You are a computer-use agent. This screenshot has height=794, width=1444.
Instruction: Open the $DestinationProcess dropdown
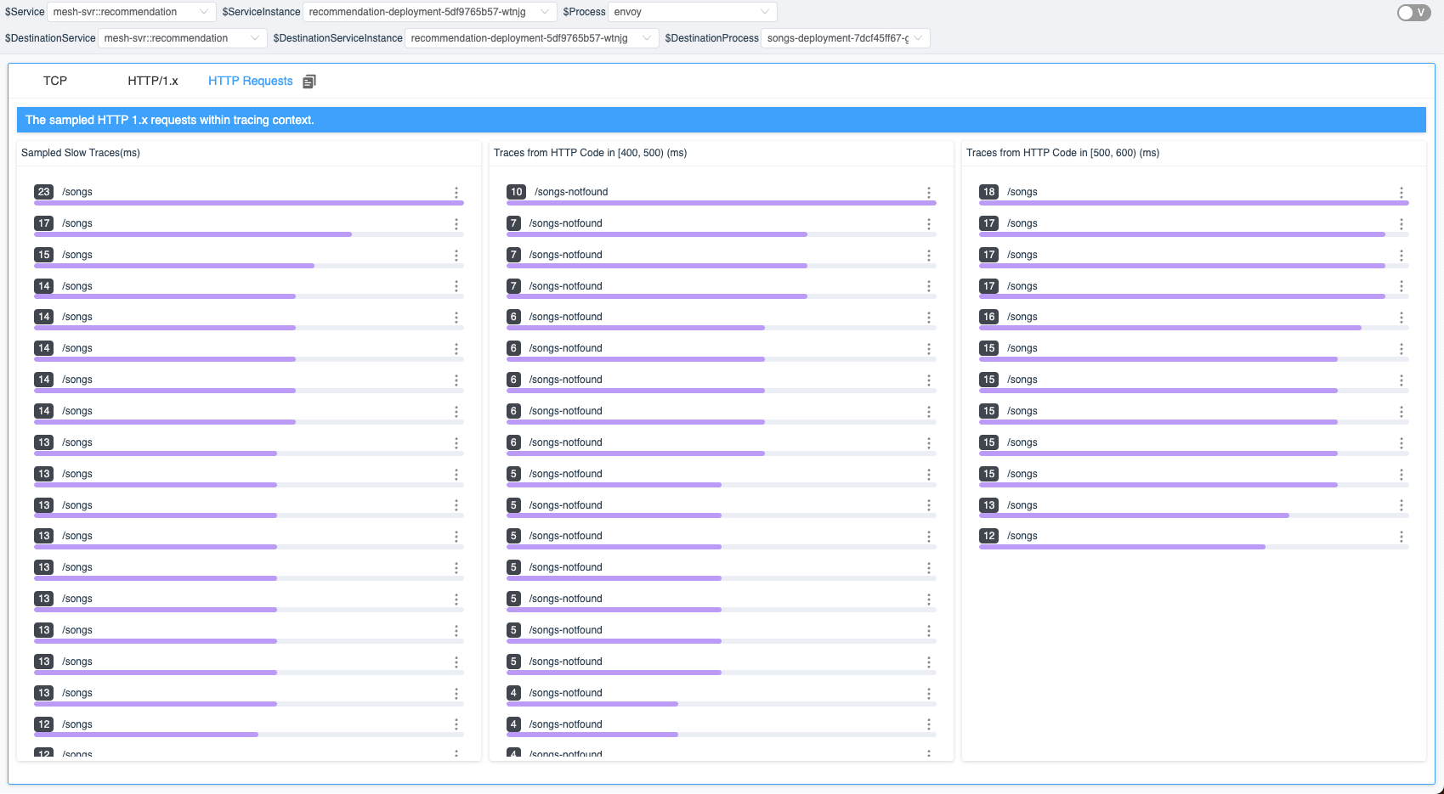click(846, 38)
